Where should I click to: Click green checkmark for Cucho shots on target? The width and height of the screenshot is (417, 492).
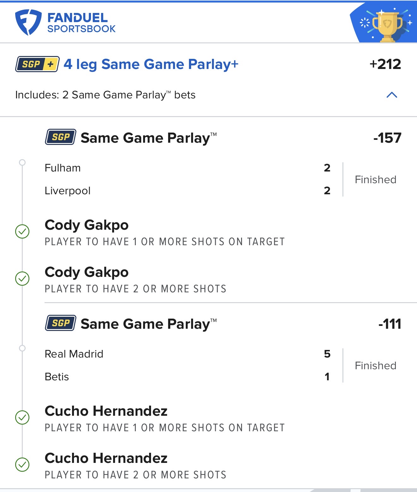[22, 417]
